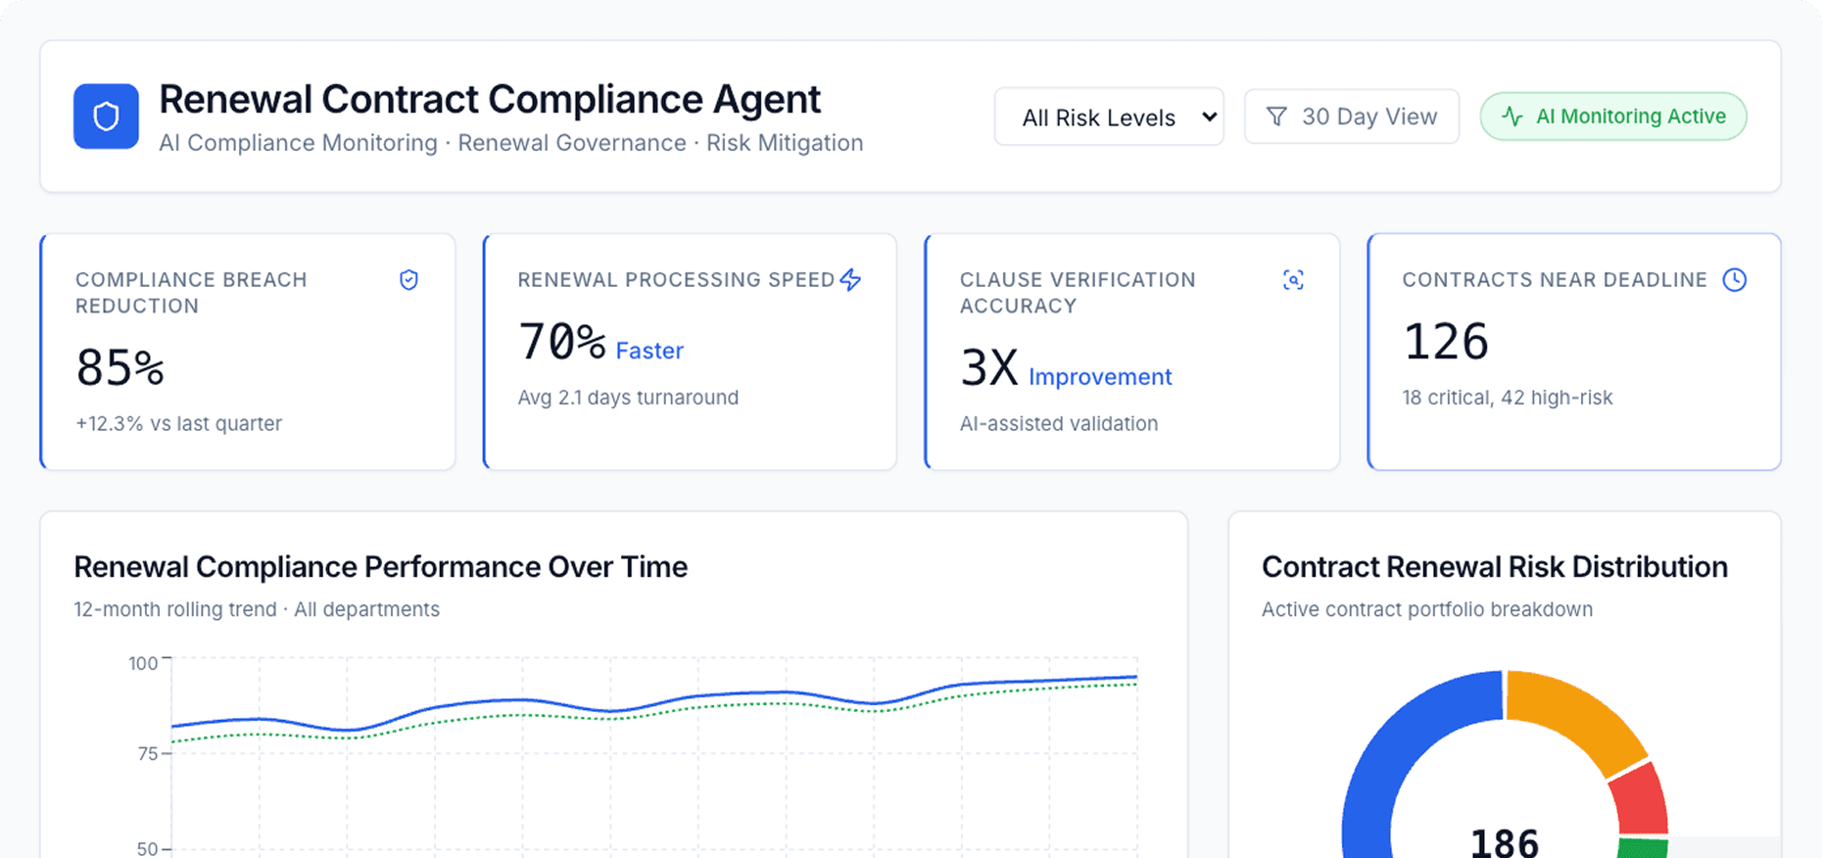The height and width of the screenshot is (858, 1822).
Task: Click the Active contract portfolio breakdown caption
Action: click(1427, 609)
